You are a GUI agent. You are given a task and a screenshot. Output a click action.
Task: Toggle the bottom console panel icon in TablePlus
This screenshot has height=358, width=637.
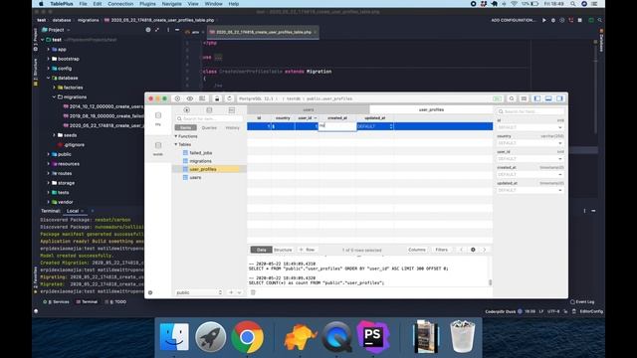click(548, 98)
